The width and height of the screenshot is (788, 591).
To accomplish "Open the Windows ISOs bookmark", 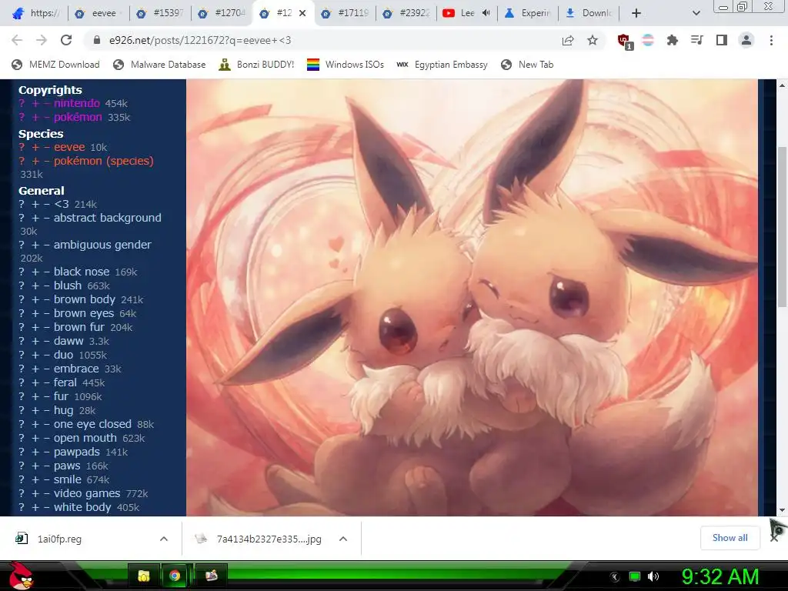I will coord(346,65).
